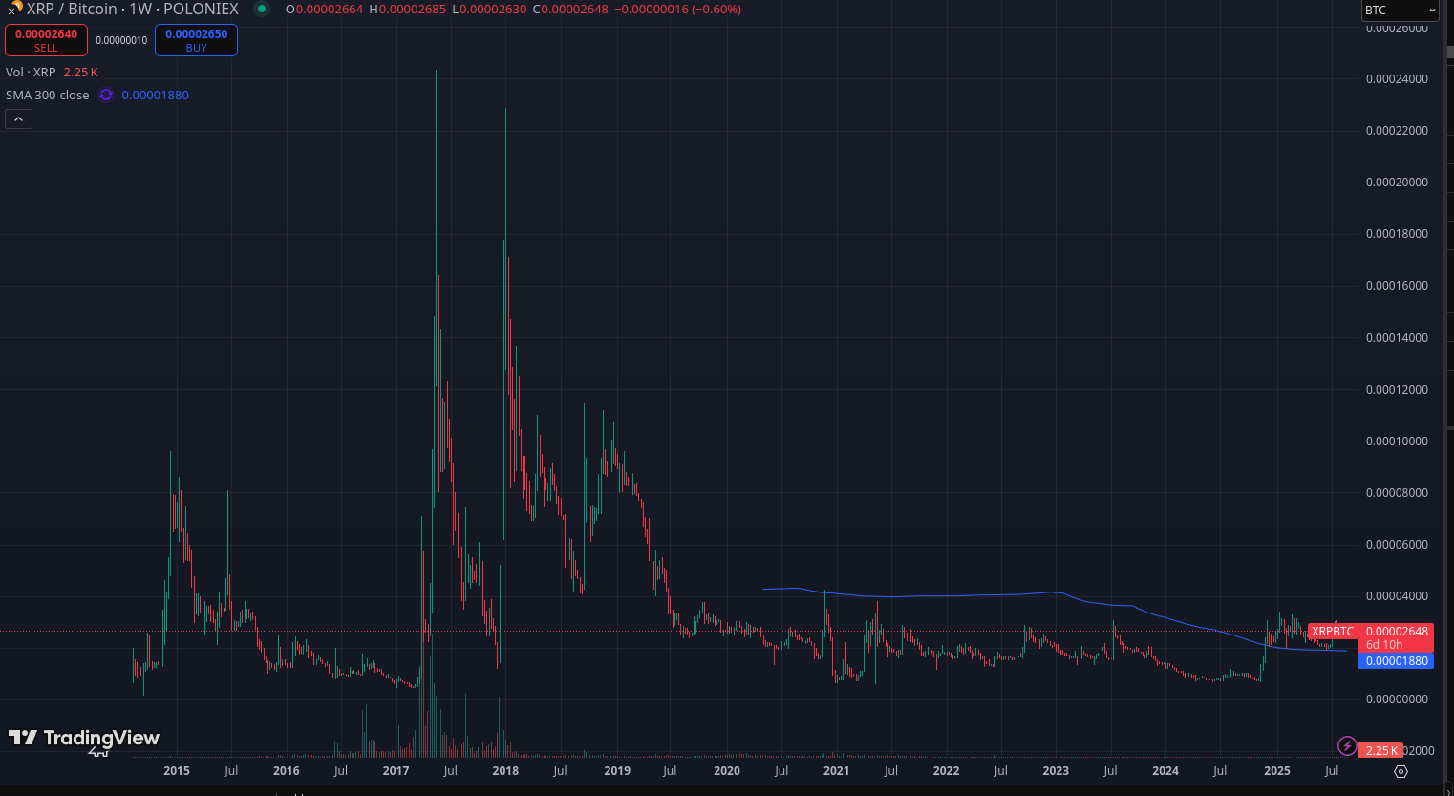
Task: Click the Jul label between 2023 and 2024
Action: coord(1110,771)
